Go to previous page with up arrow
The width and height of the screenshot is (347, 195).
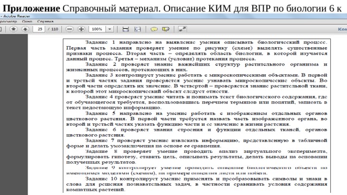(x=14, y=29)
